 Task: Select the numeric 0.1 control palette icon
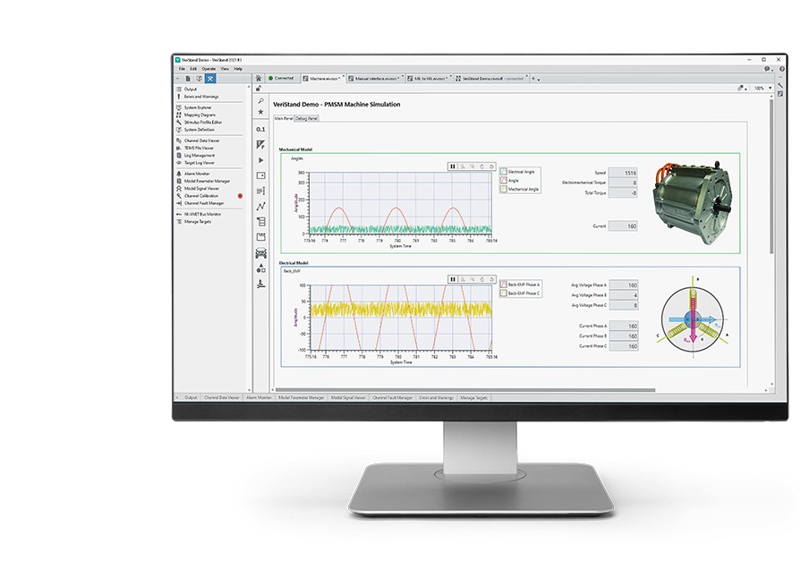click(260, 129)
